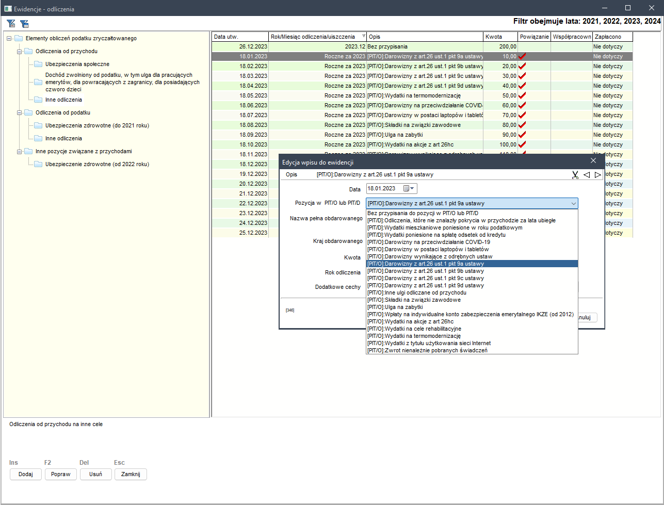Select Inne pozycje związane z przychodami label
The width and height of the screenshot is (664, 505).
click(84, 151)
